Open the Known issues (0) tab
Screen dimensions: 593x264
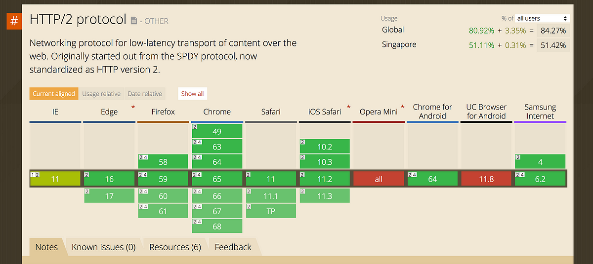[x=104, y=247]
